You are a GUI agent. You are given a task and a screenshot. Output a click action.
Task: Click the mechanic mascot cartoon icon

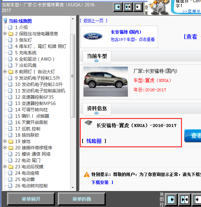[159, 7]
